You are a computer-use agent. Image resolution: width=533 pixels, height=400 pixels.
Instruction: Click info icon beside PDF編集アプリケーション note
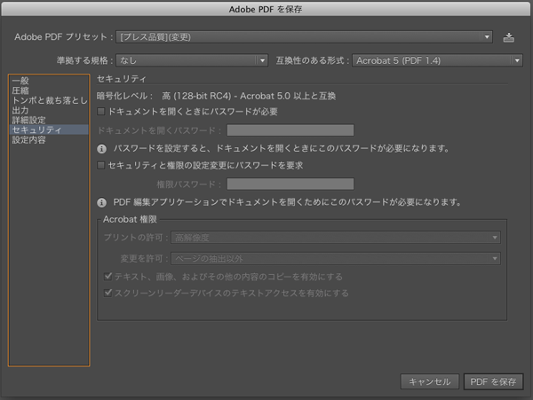point(101,202)
